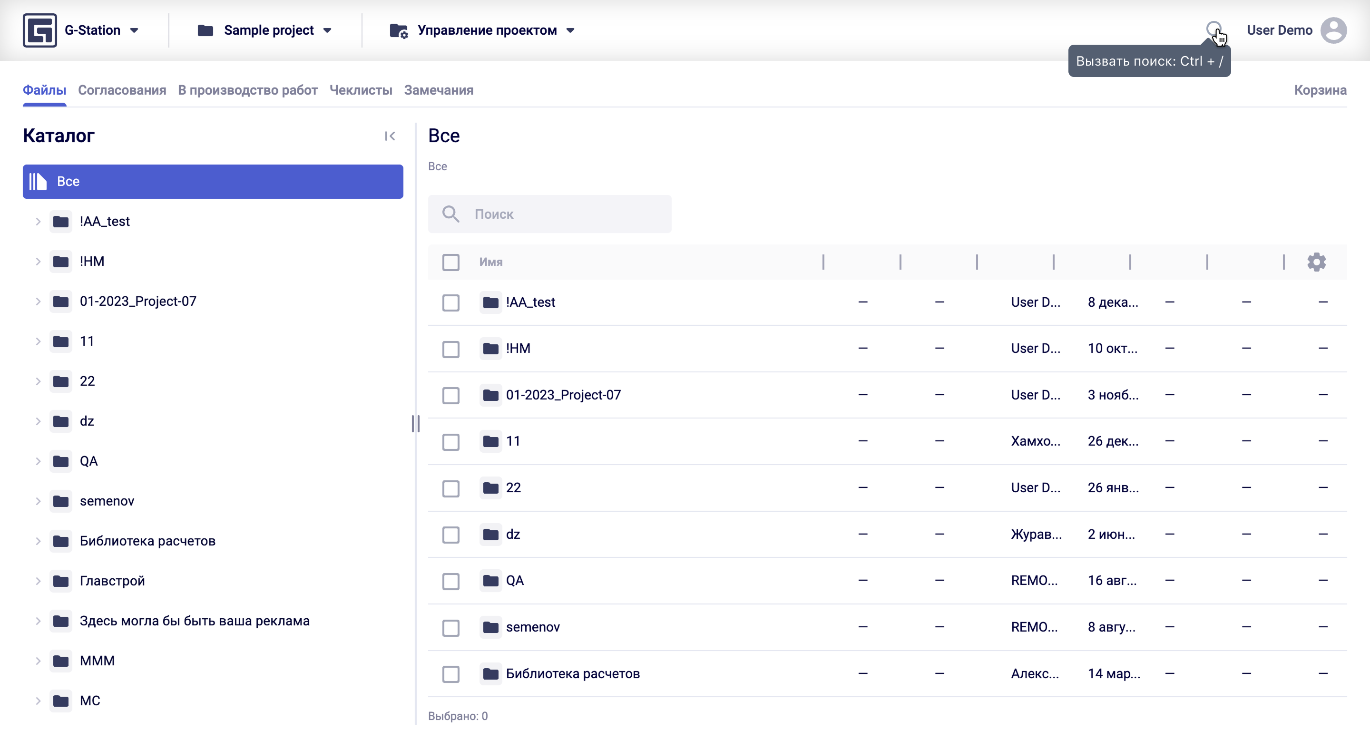This screenshot has height=740, width=1370.
Task: Toggle the select-all header checkbox
Action: point(450,262)
